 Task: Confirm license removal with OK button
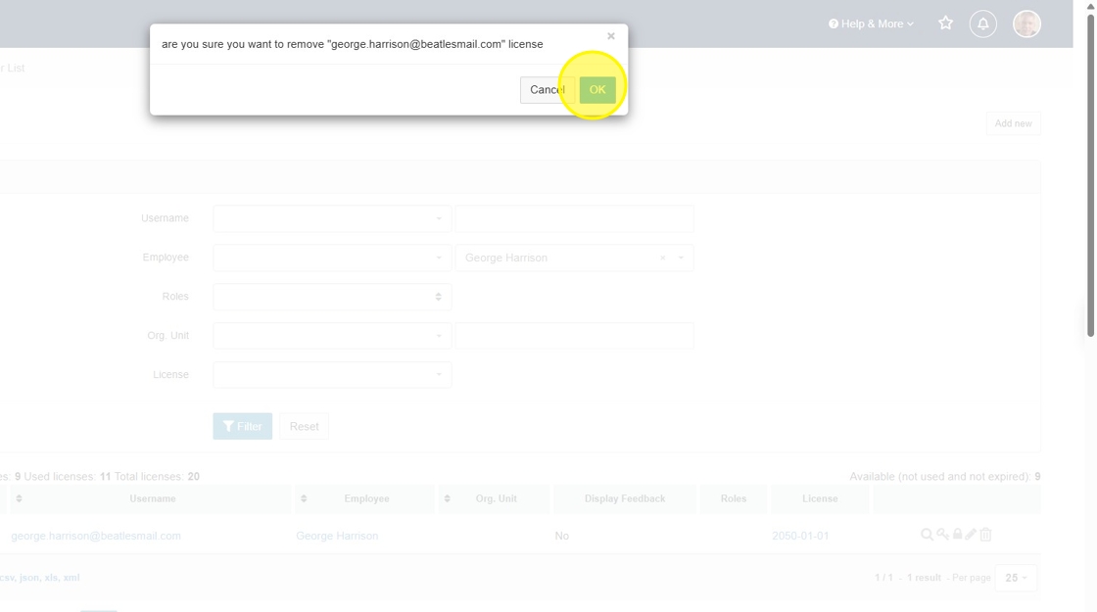tap(596, 90)
